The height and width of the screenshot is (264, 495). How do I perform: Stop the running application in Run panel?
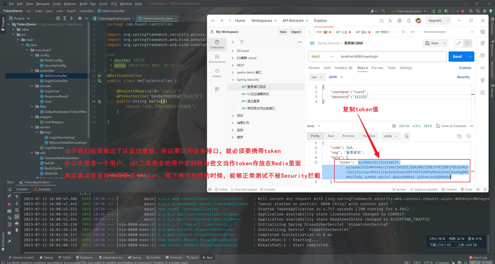tap(9, 204)
